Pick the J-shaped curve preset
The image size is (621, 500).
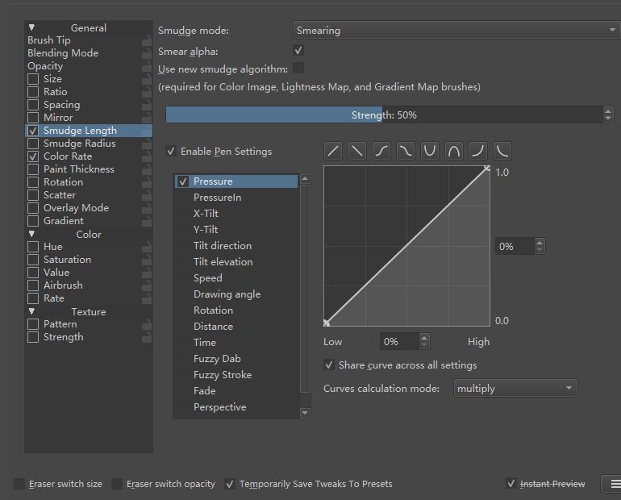point(478,151)
